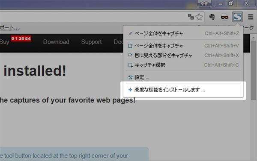This screenshot has height=161, width=257.
Task: Click the Buy link in navigation bar
Action: [x=4, y=42]
